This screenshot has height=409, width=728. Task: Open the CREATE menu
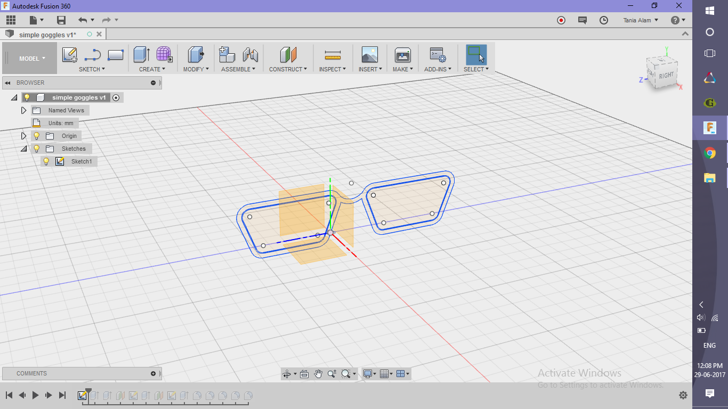(x=152, y=69)
